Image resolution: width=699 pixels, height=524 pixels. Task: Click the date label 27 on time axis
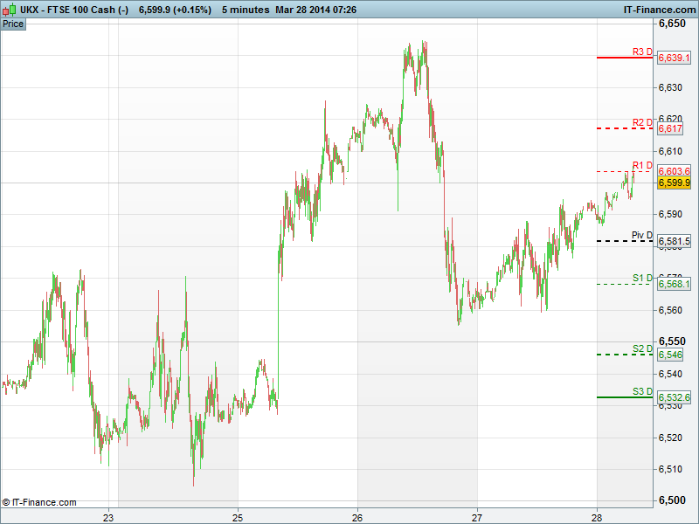coord(477,515)
